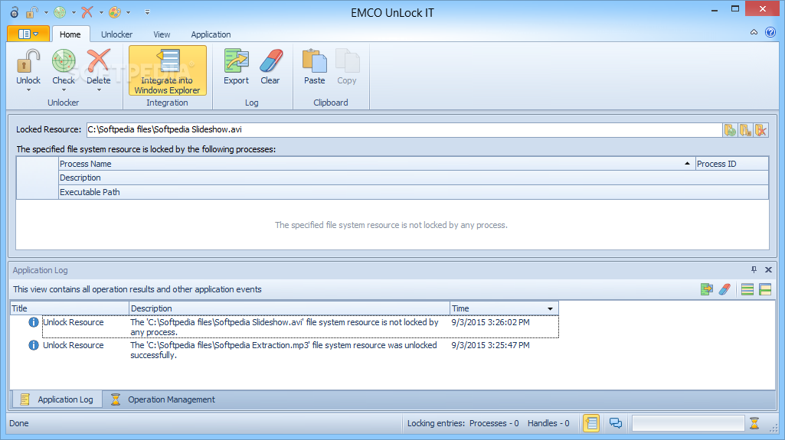This screenshot has width=785, height=440.
Task: Click the second folder icon beside the Locked Resource path
Action: tap(746, 130)
